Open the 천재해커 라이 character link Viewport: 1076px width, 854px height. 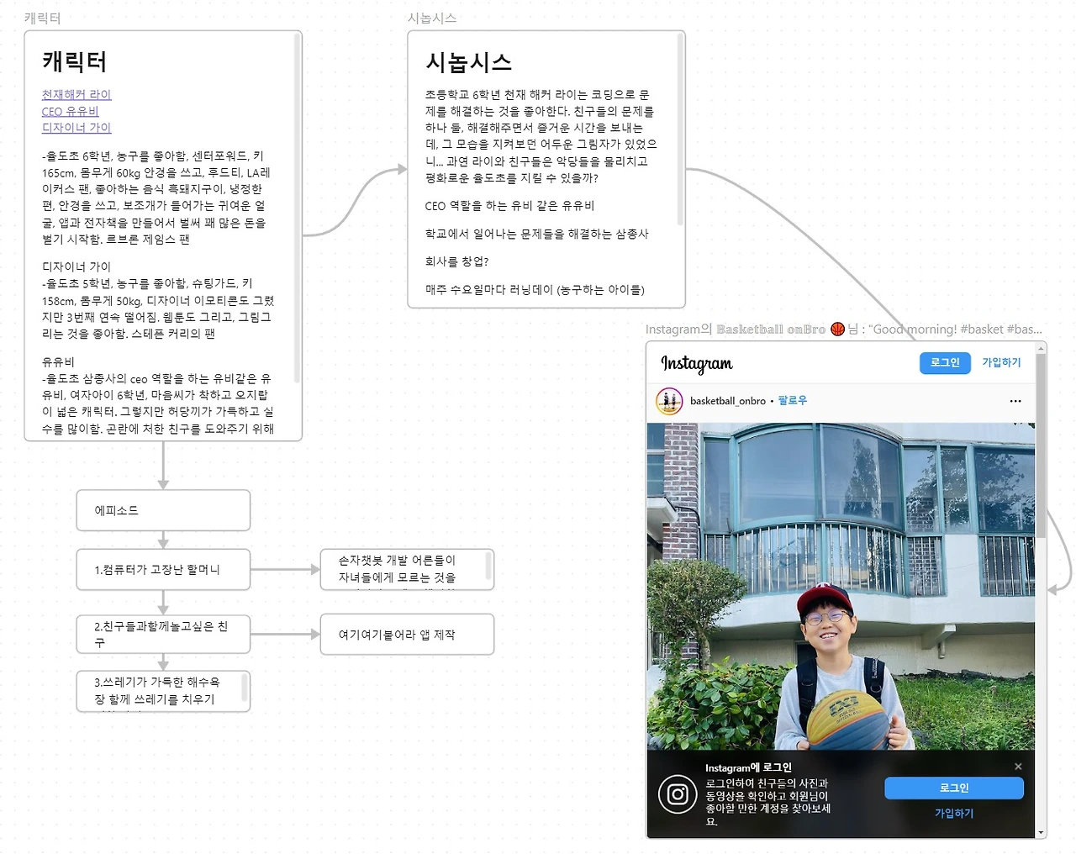(76, 94)
